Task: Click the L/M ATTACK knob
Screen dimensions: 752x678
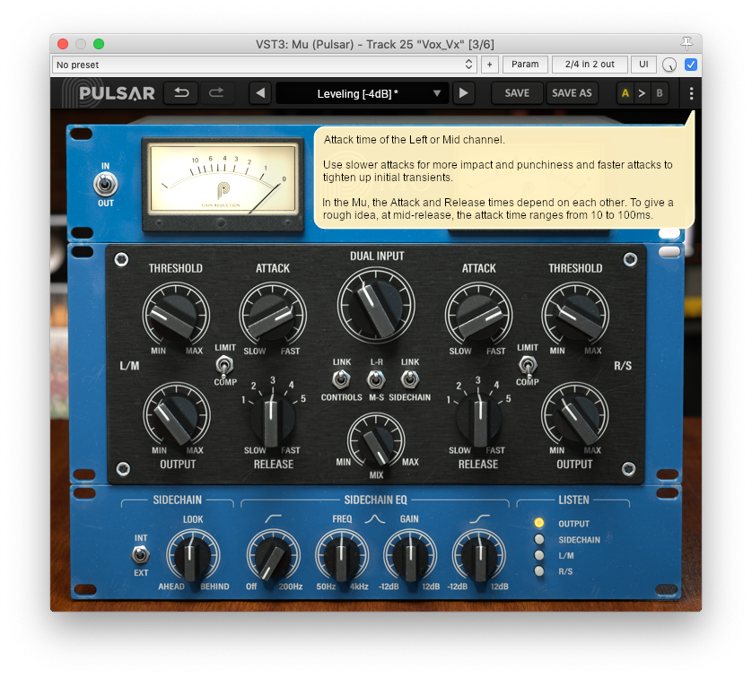Action: (x=273, y=316)
